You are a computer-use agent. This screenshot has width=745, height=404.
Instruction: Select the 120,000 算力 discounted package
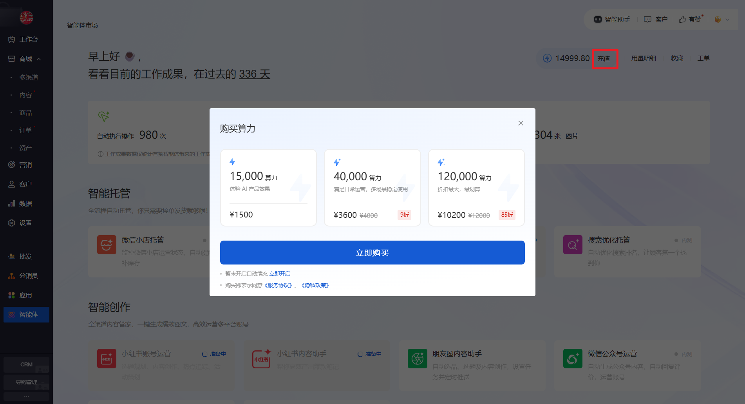[x=476, y=187]
